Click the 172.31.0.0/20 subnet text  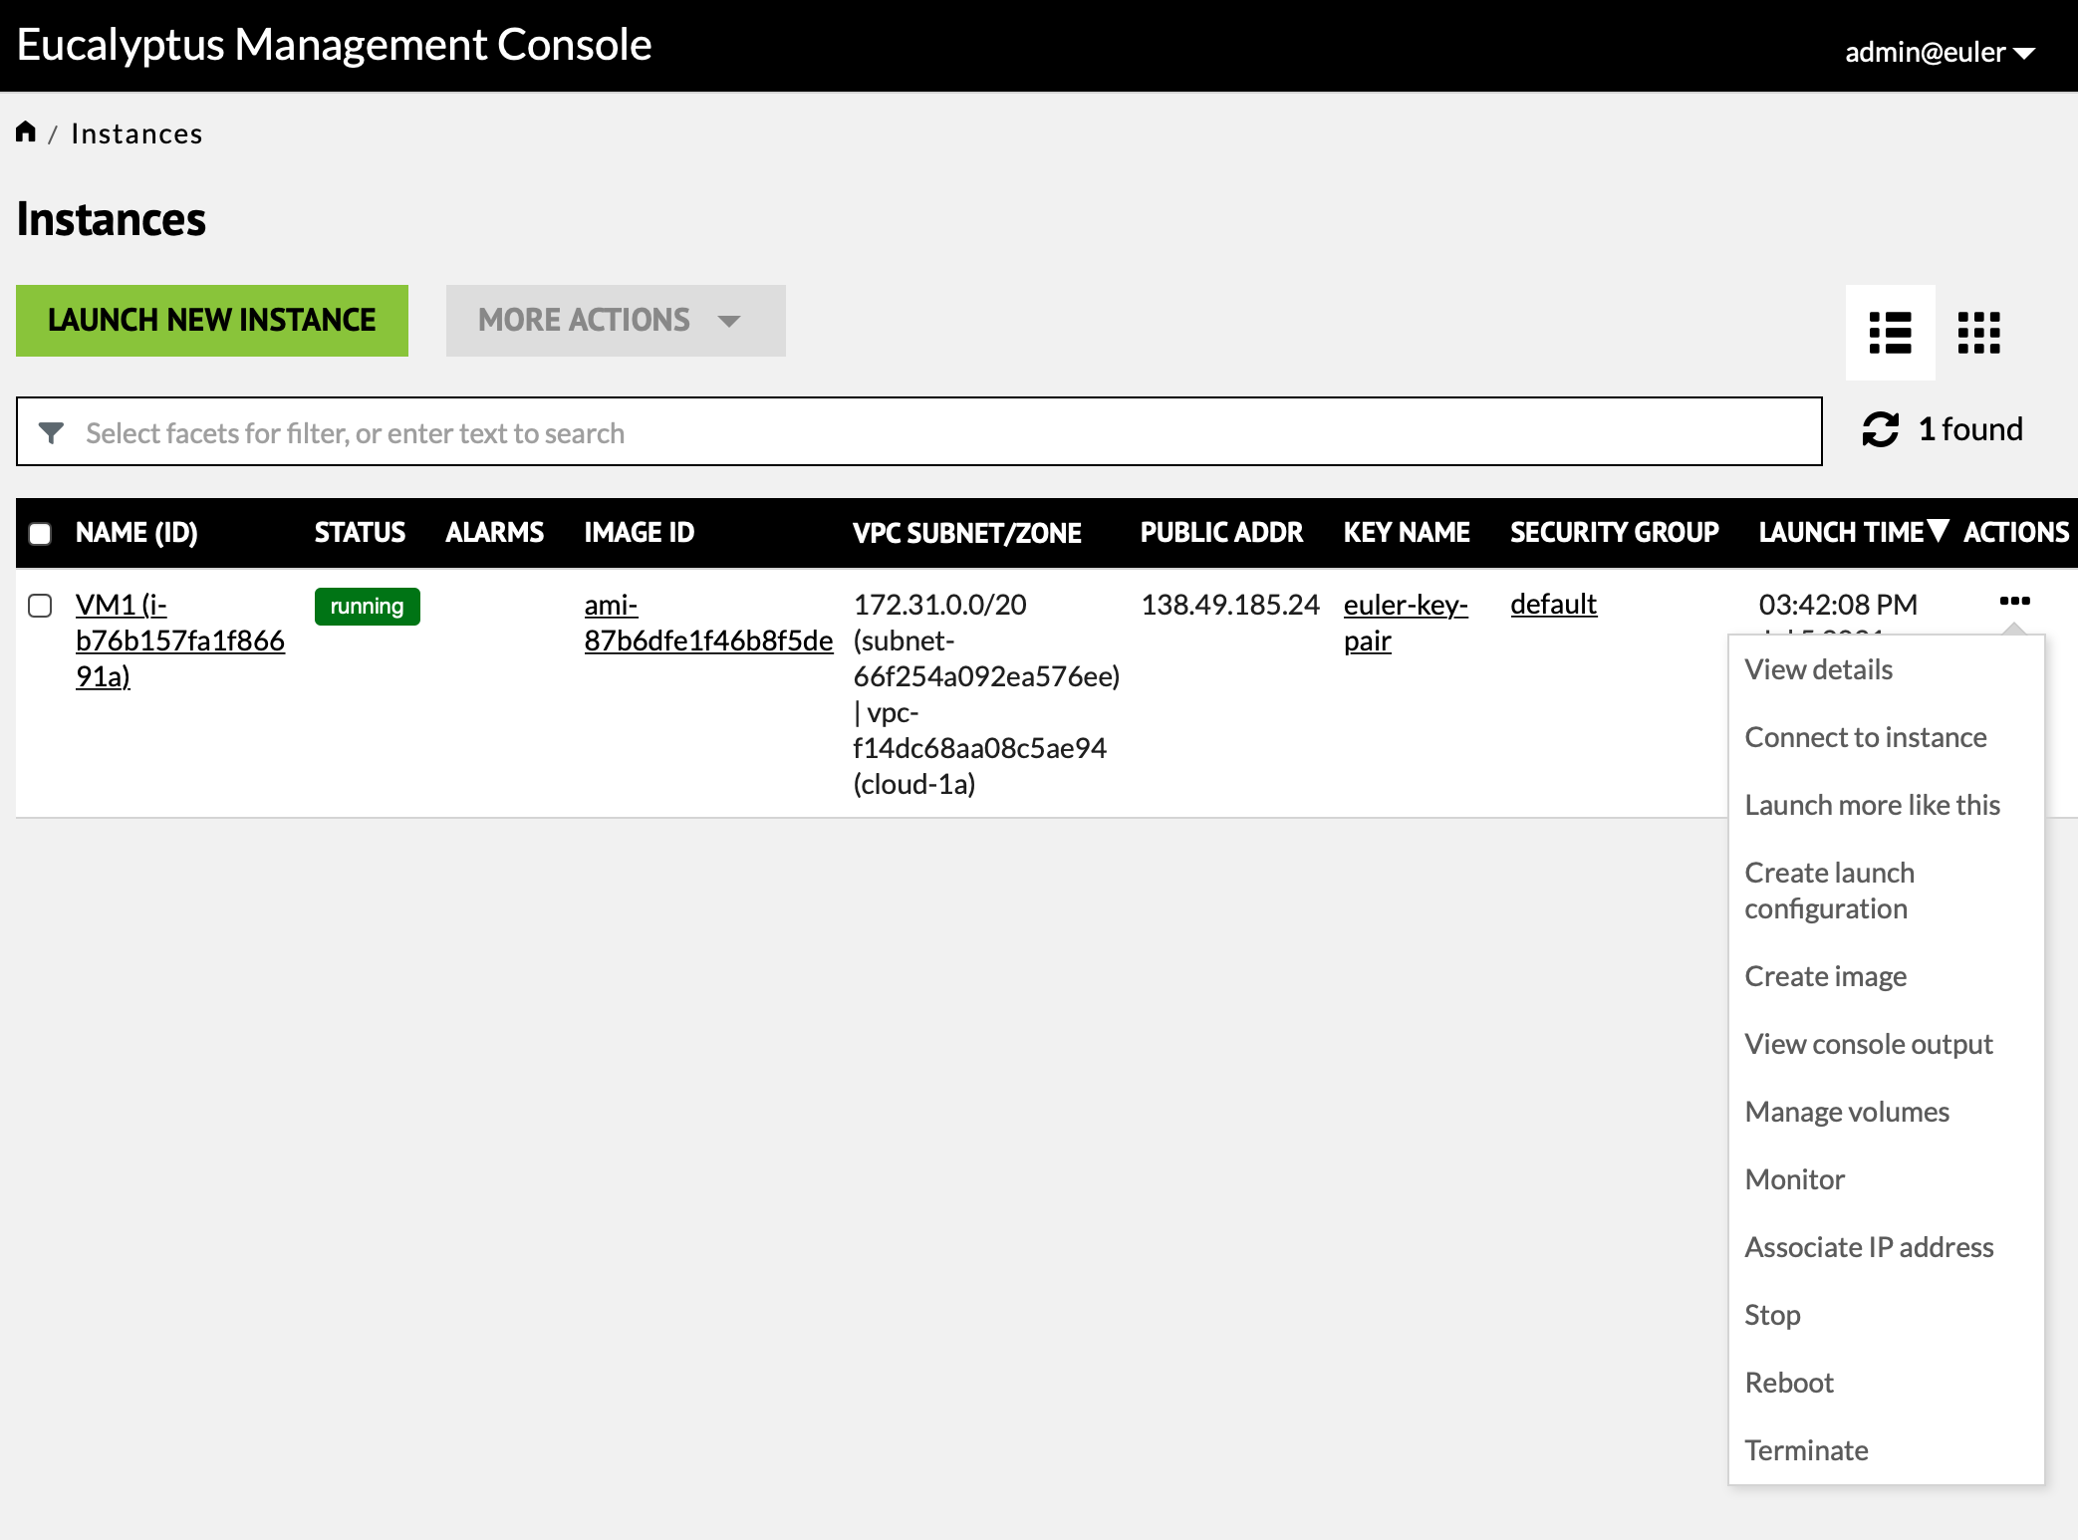click(x=939, y=605)
